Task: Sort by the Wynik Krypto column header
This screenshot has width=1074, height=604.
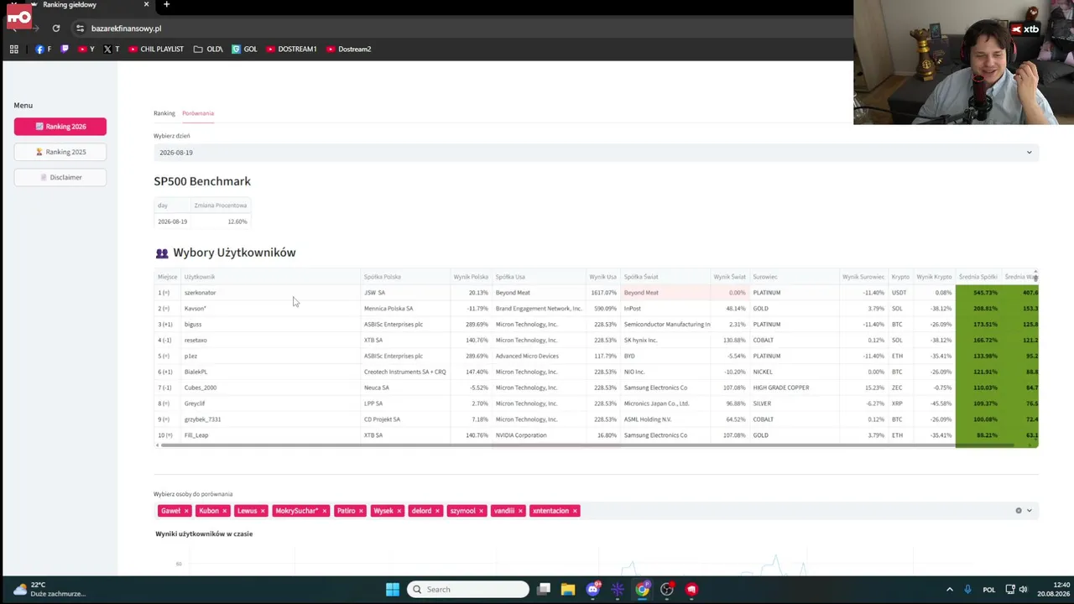Action: (x=934, y=277)
